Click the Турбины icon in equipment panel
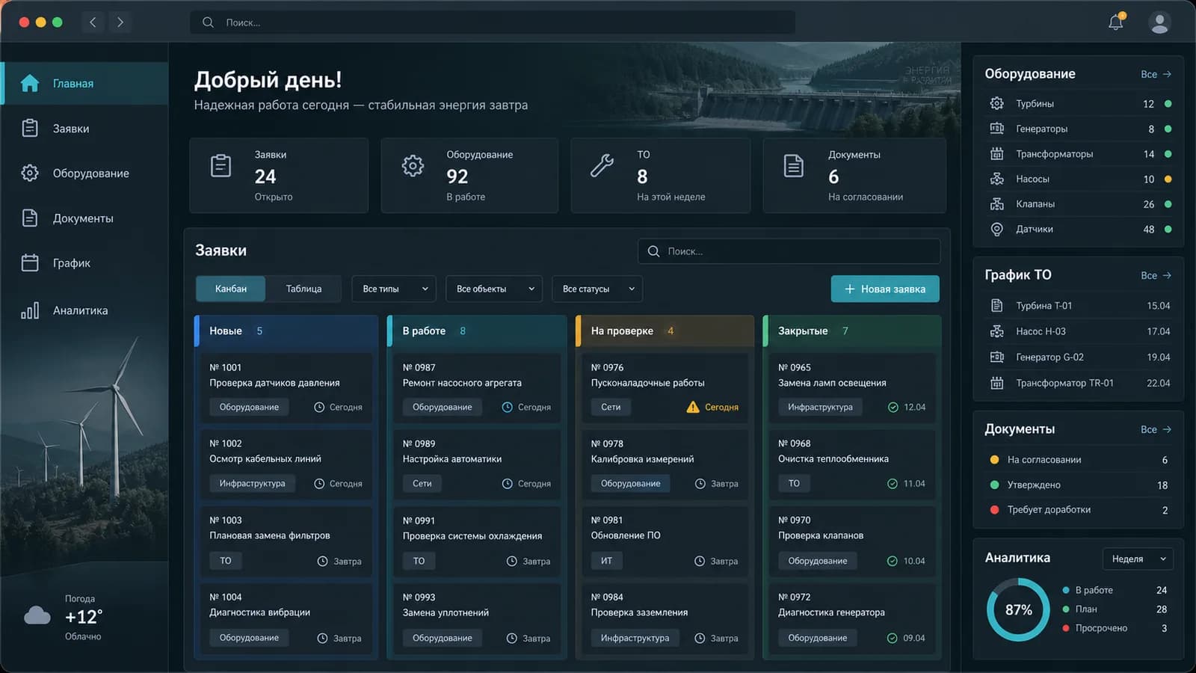 coord(996,103)
